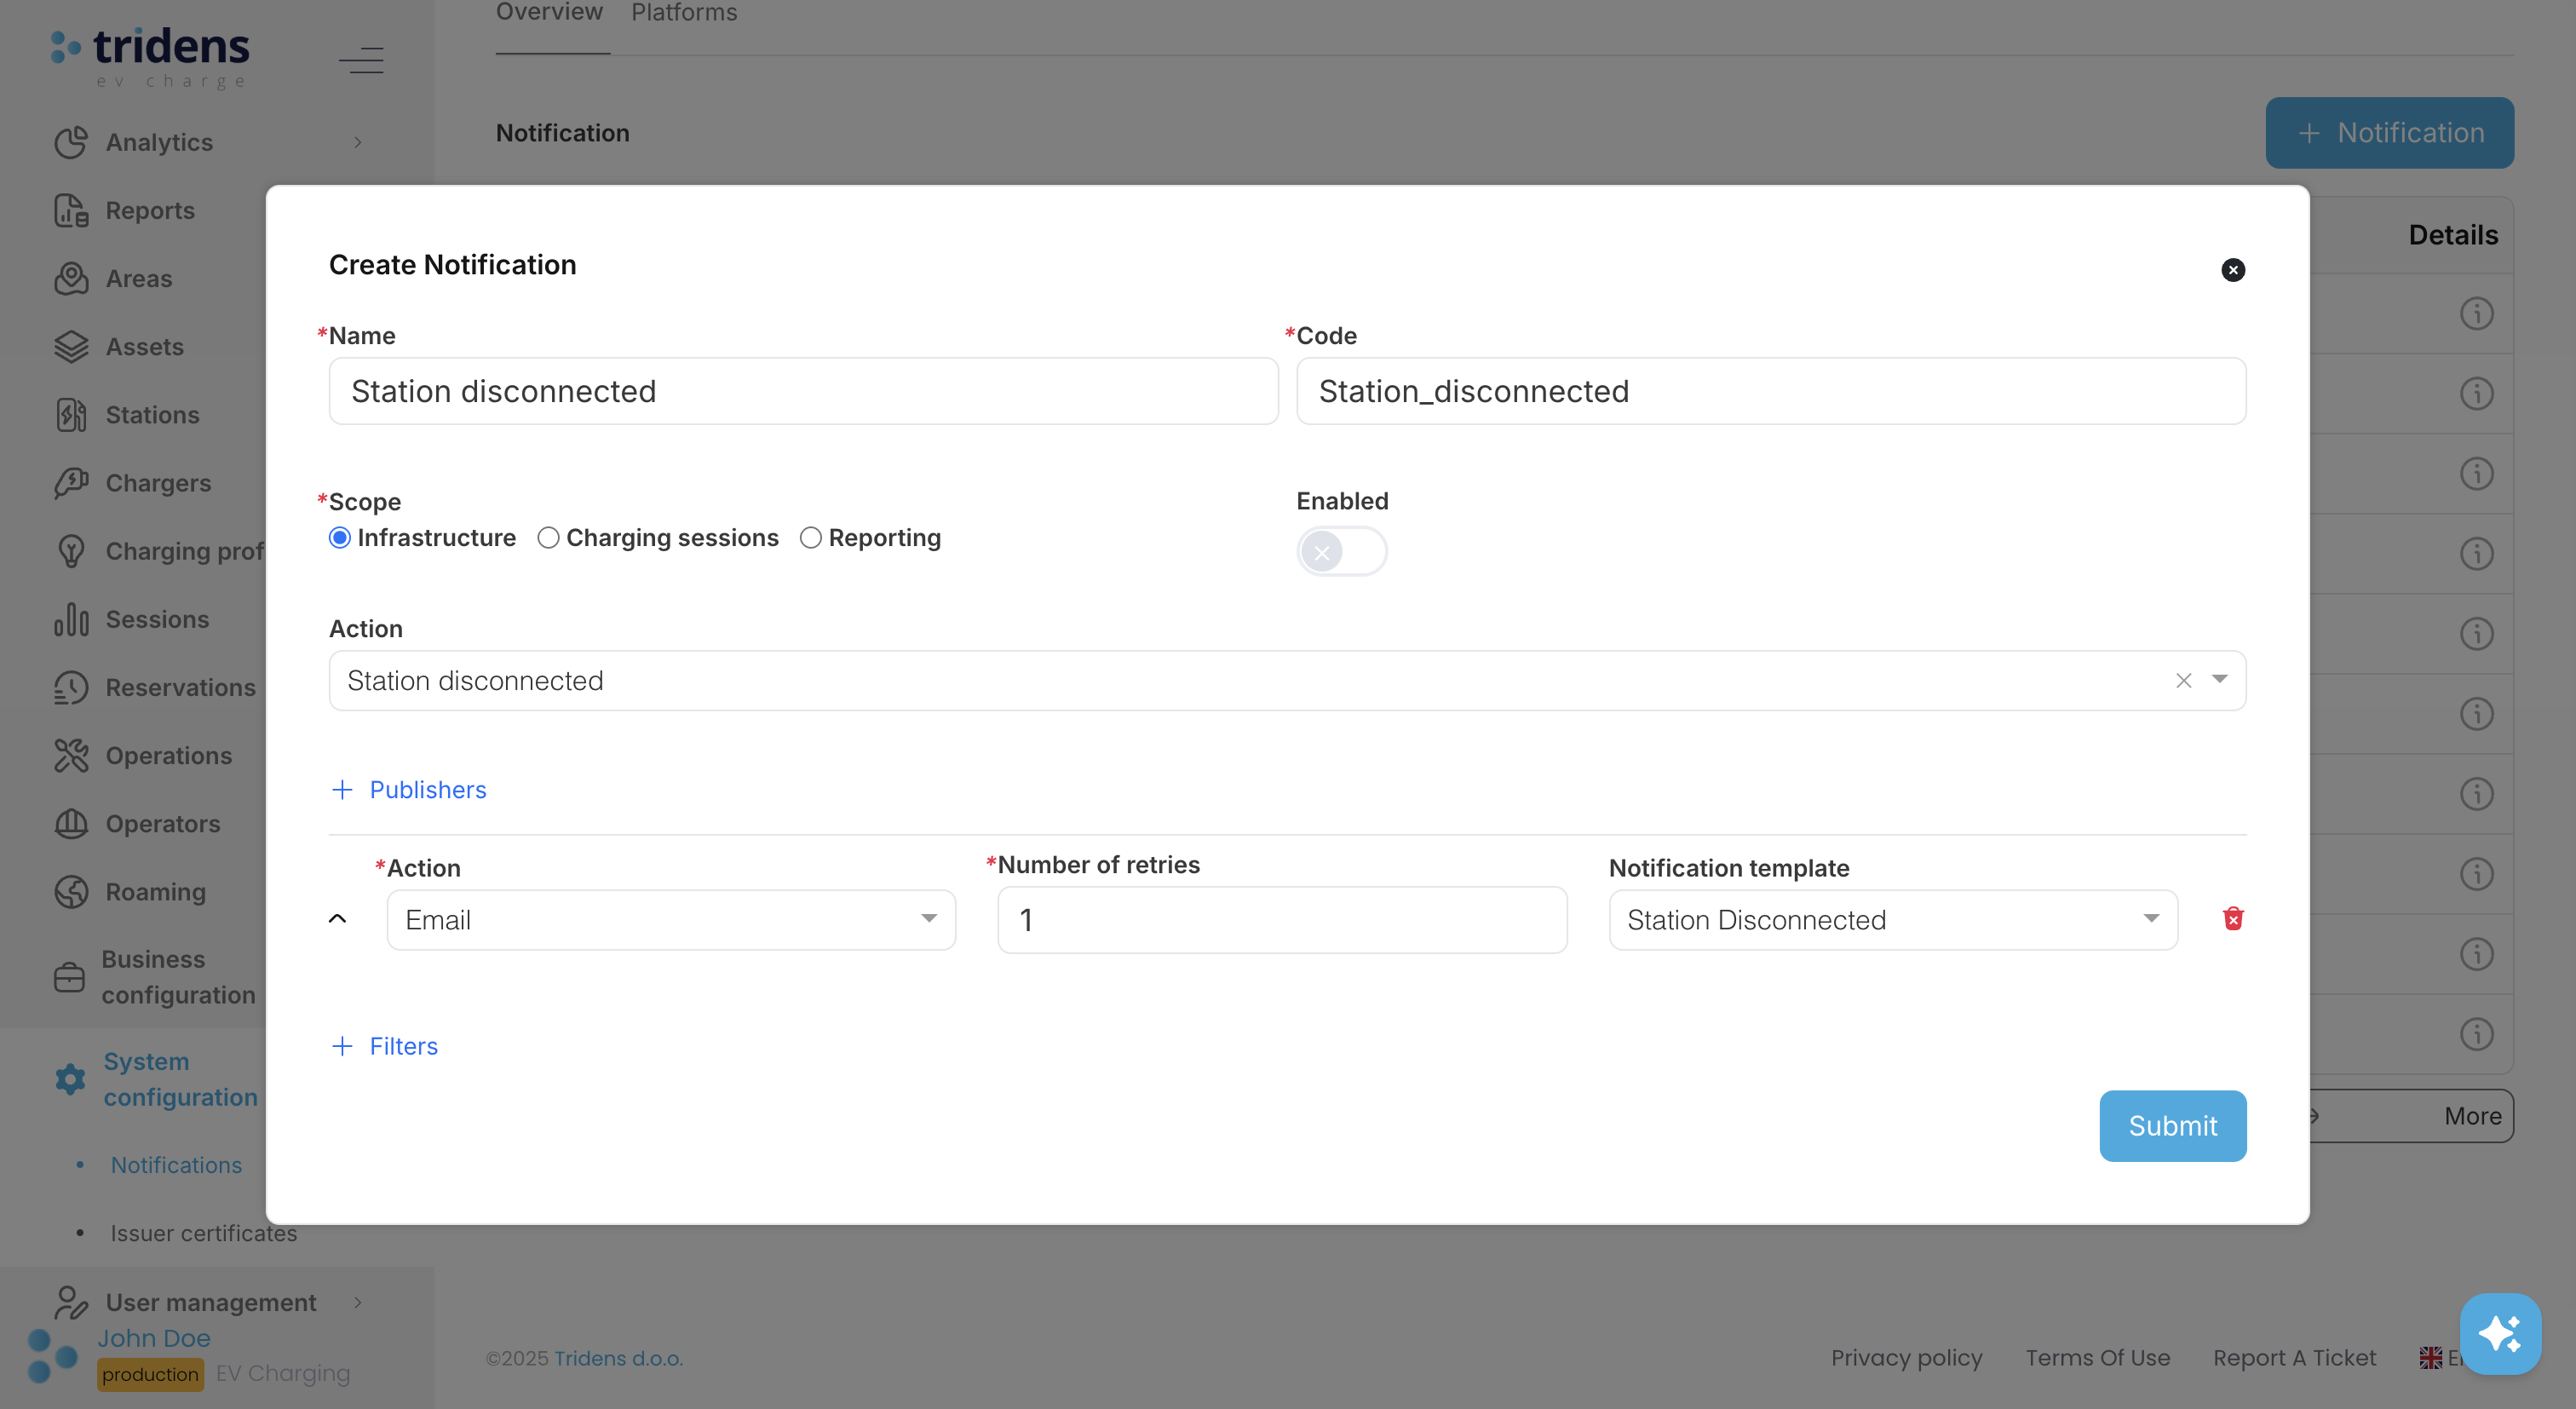Open the Chargers section

[158, 482]
